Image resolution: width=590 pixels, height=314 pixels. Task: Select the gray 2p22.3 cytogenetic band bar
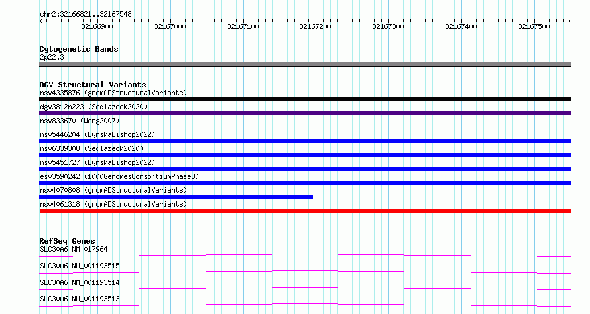point(305,64)
